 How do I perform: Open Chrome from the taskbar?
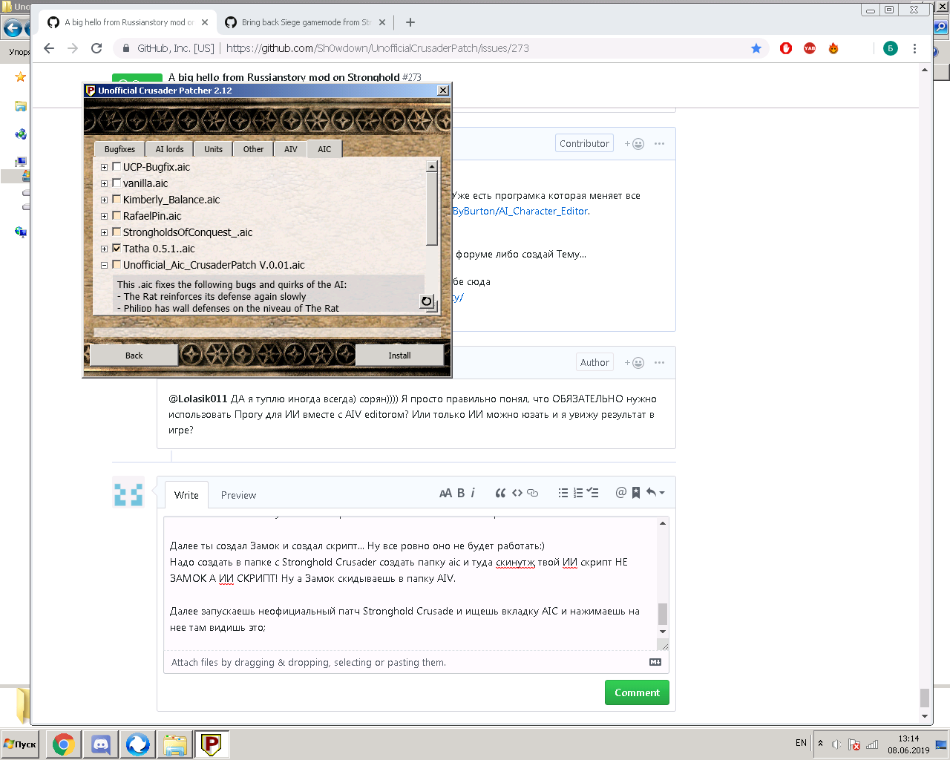point(63,744)
